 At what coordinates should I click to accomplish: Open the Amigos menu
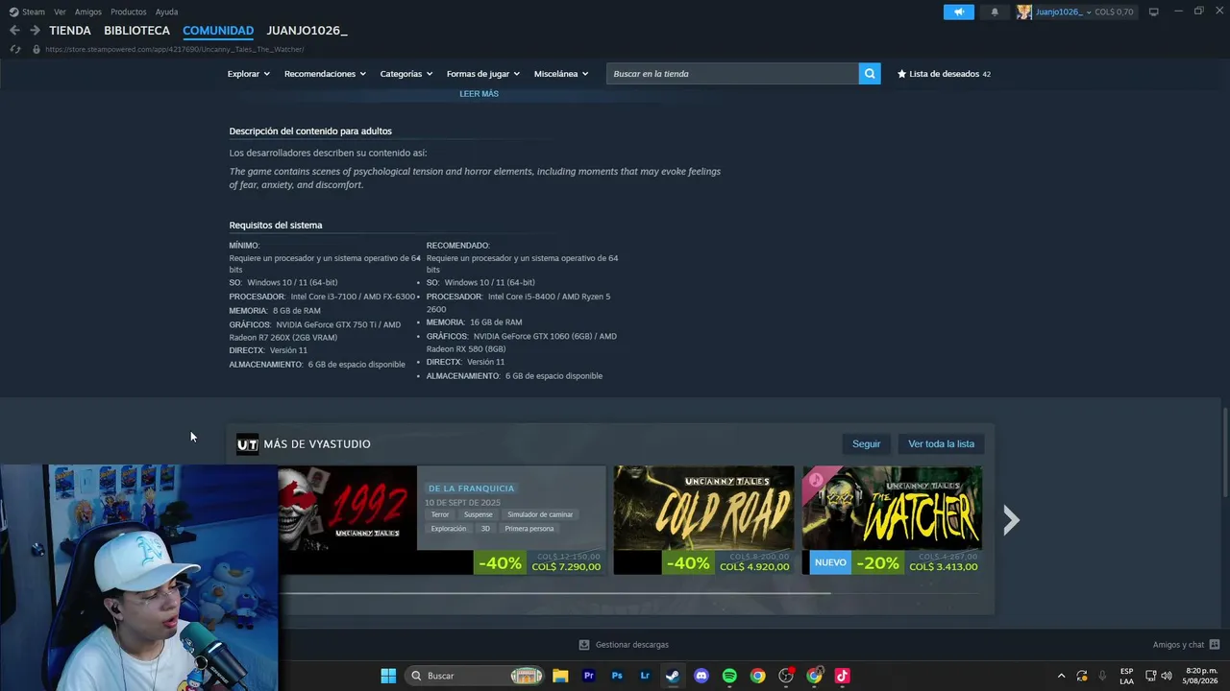88,12
